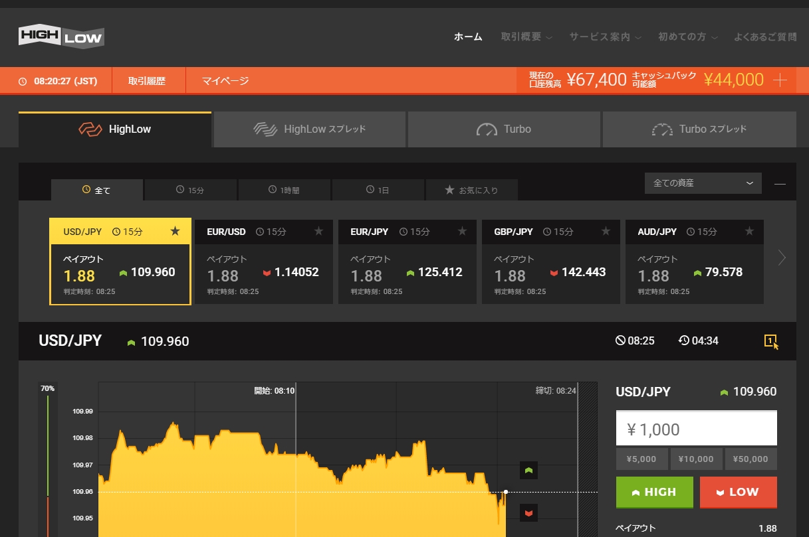The height and width of the screenshot is (537, 809).
Task: Select the AUD/JPY 15分 asset card
Action: (695, 262)
